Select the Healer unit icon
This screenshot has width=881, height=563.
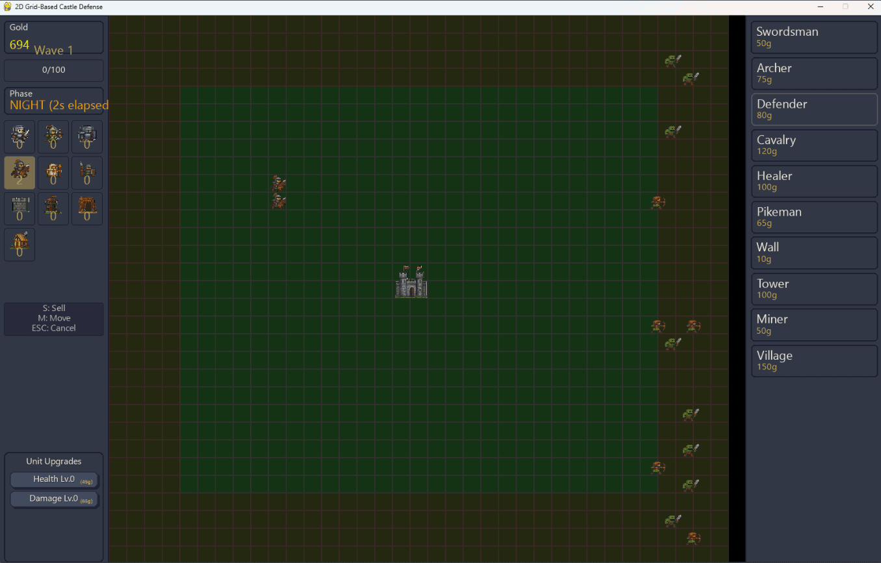point(53,172)
